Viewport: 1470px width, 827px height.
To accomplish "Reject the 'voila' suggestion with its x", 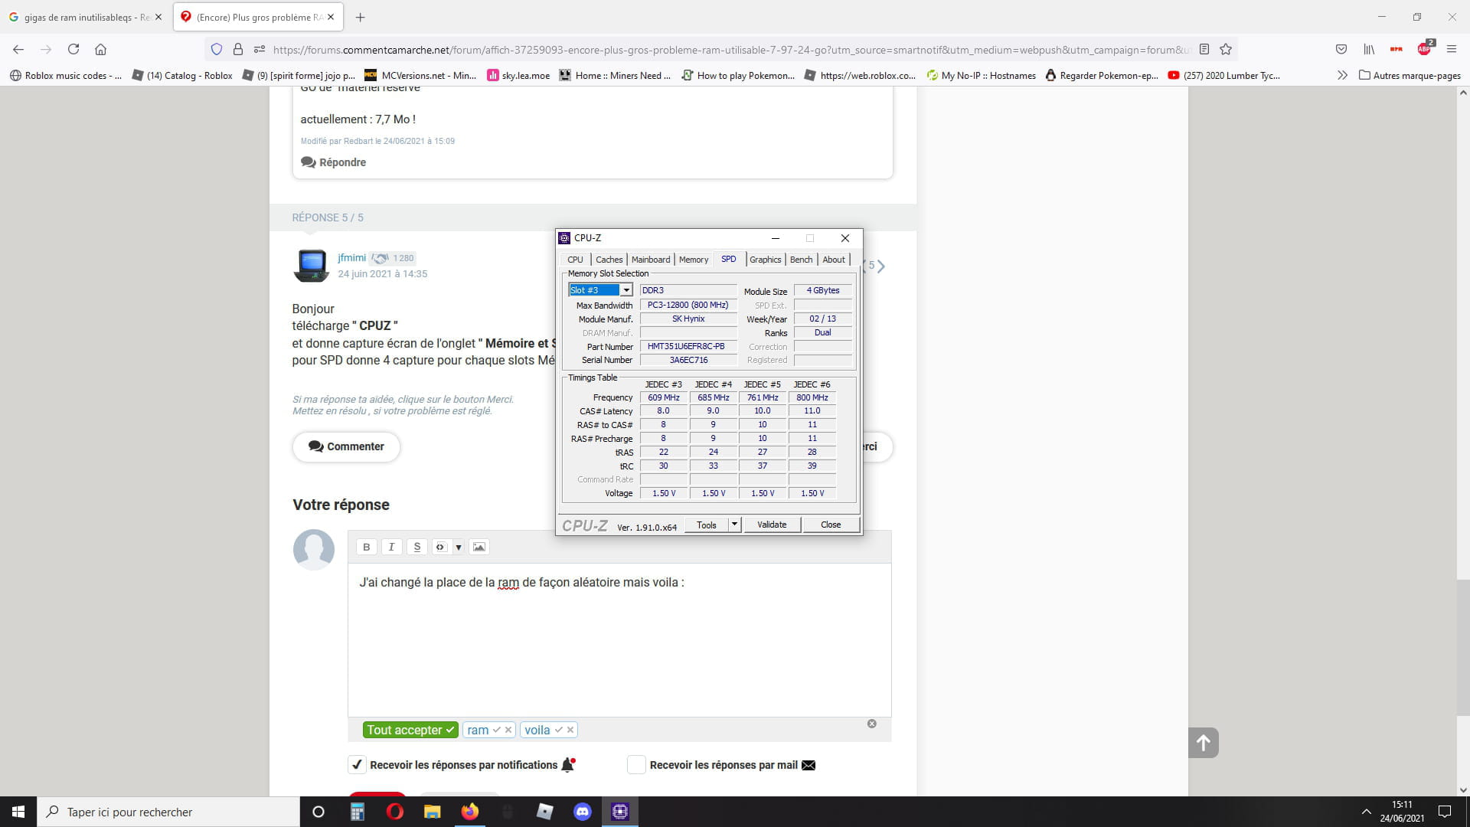I will [570, 730].
